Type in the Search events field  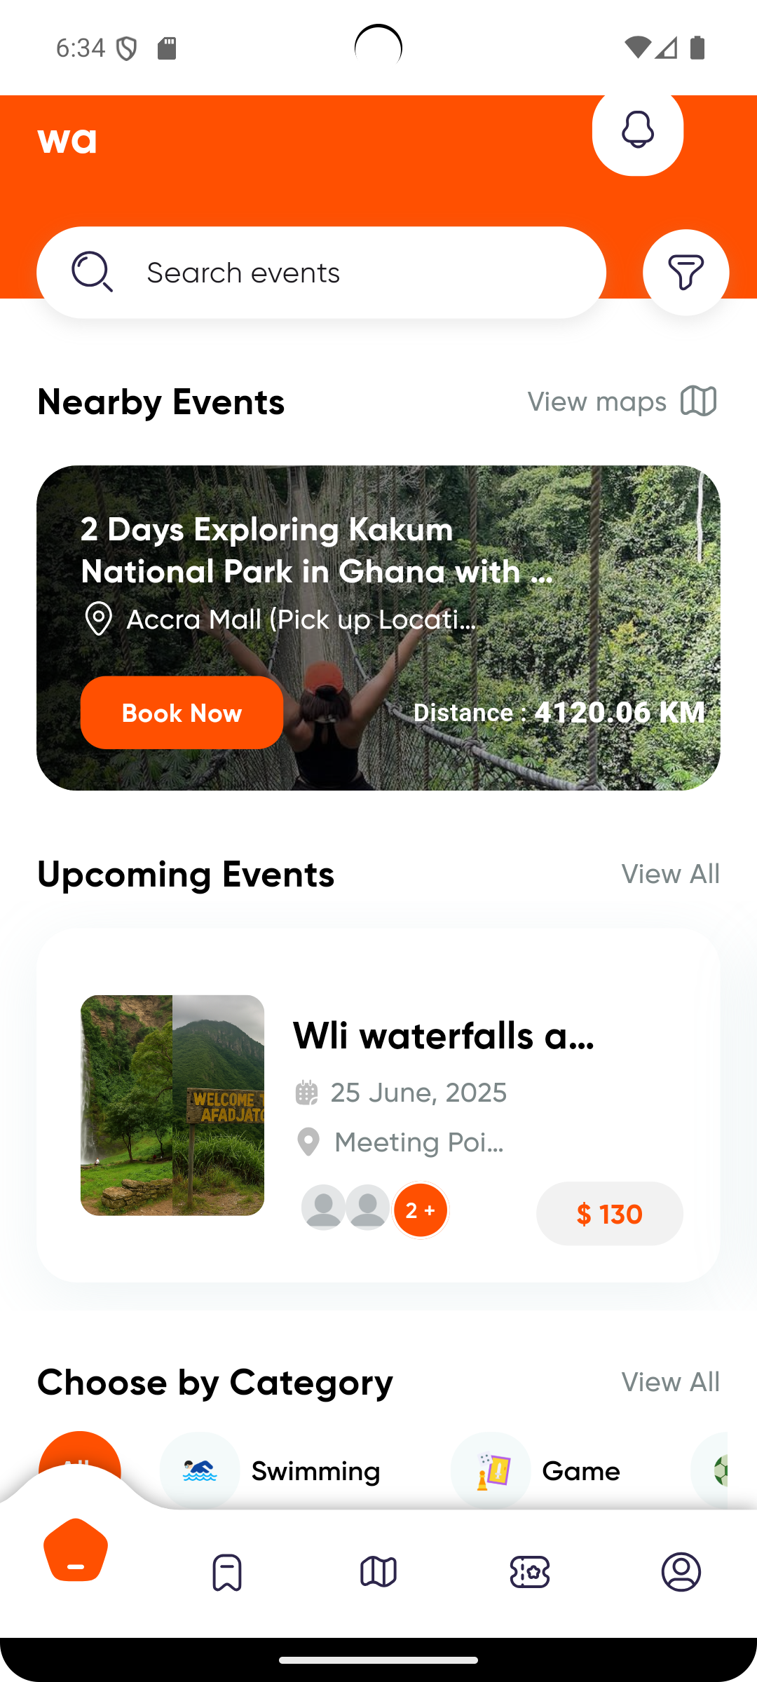point(350,273)
